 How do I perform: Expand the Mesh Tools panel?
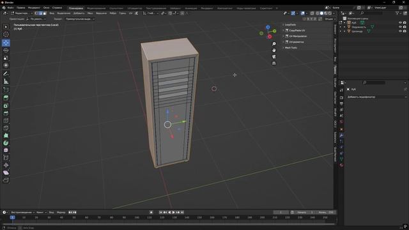tap(291, 48)
